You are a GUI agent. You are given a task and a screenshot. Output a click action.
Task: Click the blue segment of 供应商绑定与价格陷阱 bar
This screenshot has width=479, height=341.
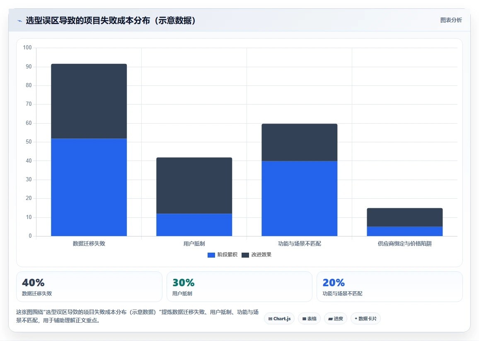tap(404, 231)
